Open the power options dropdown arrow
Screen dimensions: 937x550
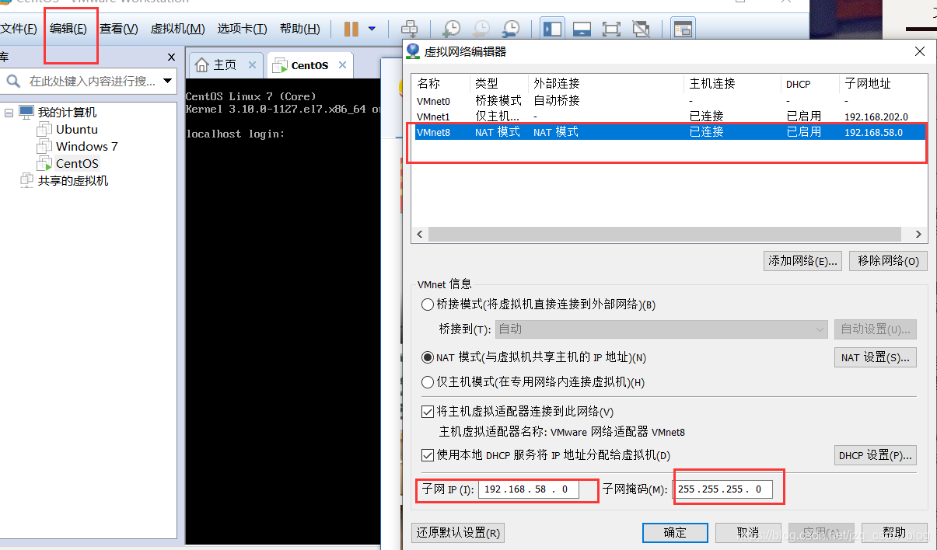pyautogui.click(x=372, y=29)
